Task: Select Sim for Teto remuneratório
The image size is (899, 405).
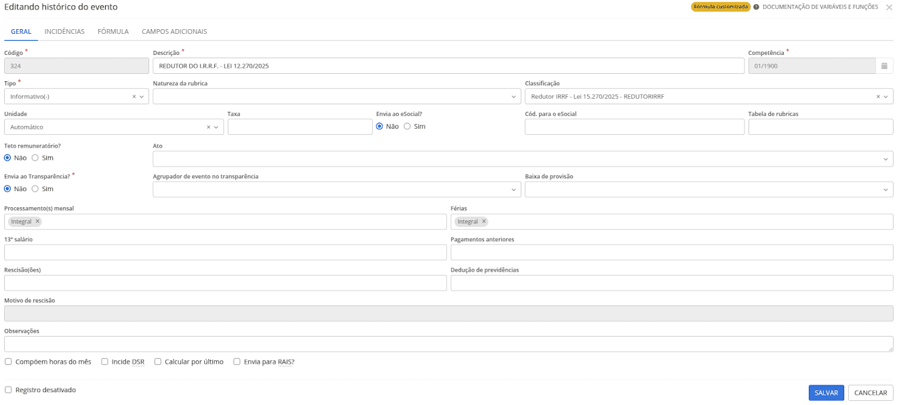Action: click(35, 158)
